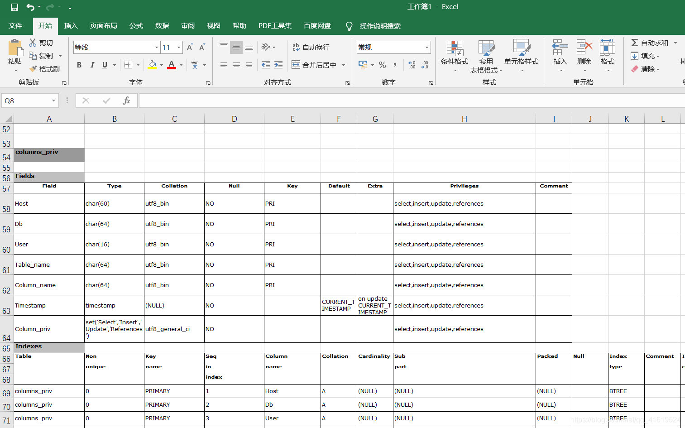Click the increase decimal icon
This screenshot has width=685, height=428.
(x=412, y=65)
